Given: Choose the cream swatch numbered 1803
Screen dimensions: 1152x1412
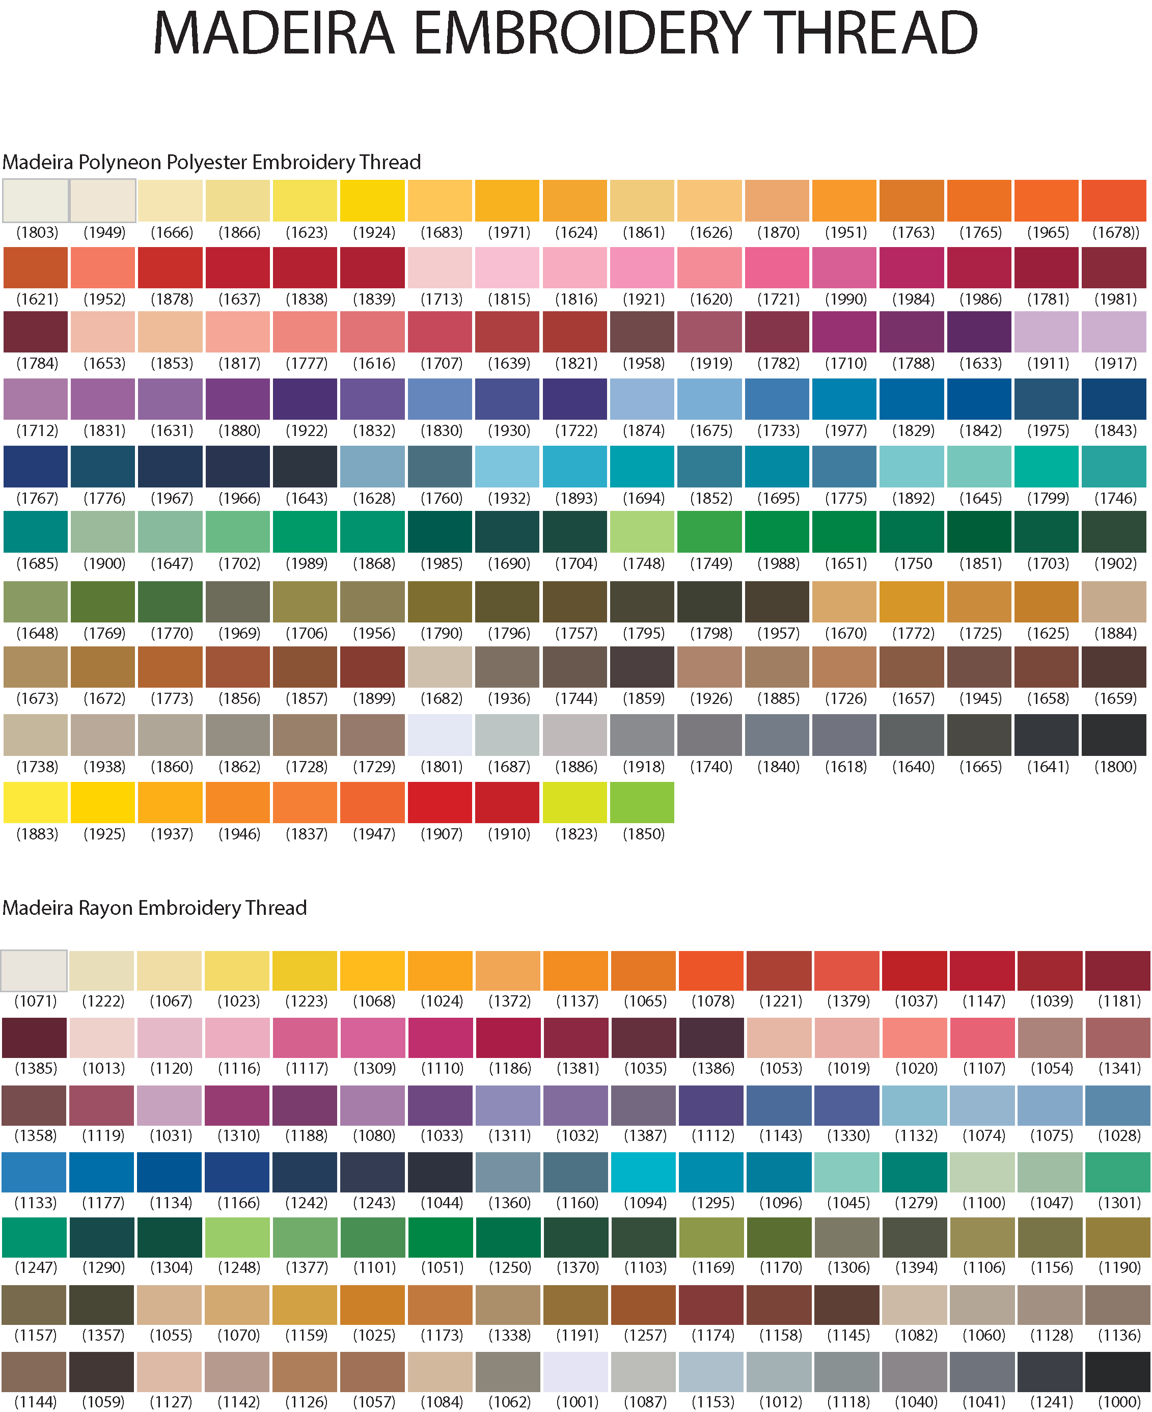Looking at the screenshot, I should (x=36, y=200).
